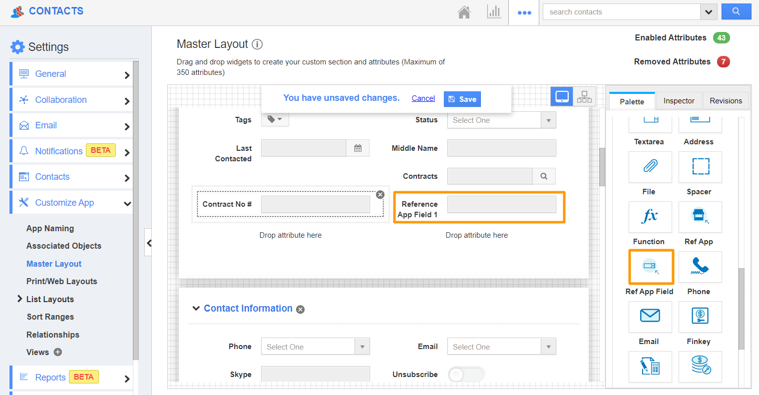The image size is (759, 395).
Task: Select the Function widget in the palette
Action: 650,217
